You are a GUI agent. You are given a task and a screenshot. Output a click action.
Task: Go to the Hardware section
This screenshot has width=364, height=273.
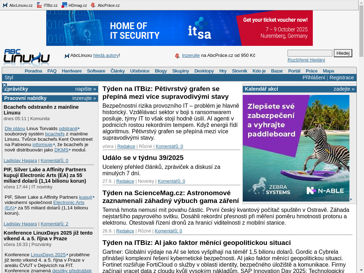tap(71, 71)
